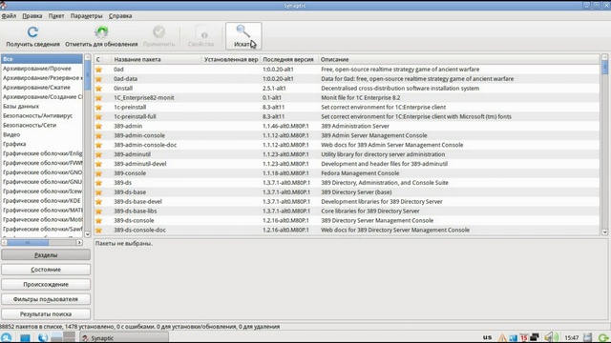
Task: Click the category list vertical scrollbar thumb
Action: [87, 75]
